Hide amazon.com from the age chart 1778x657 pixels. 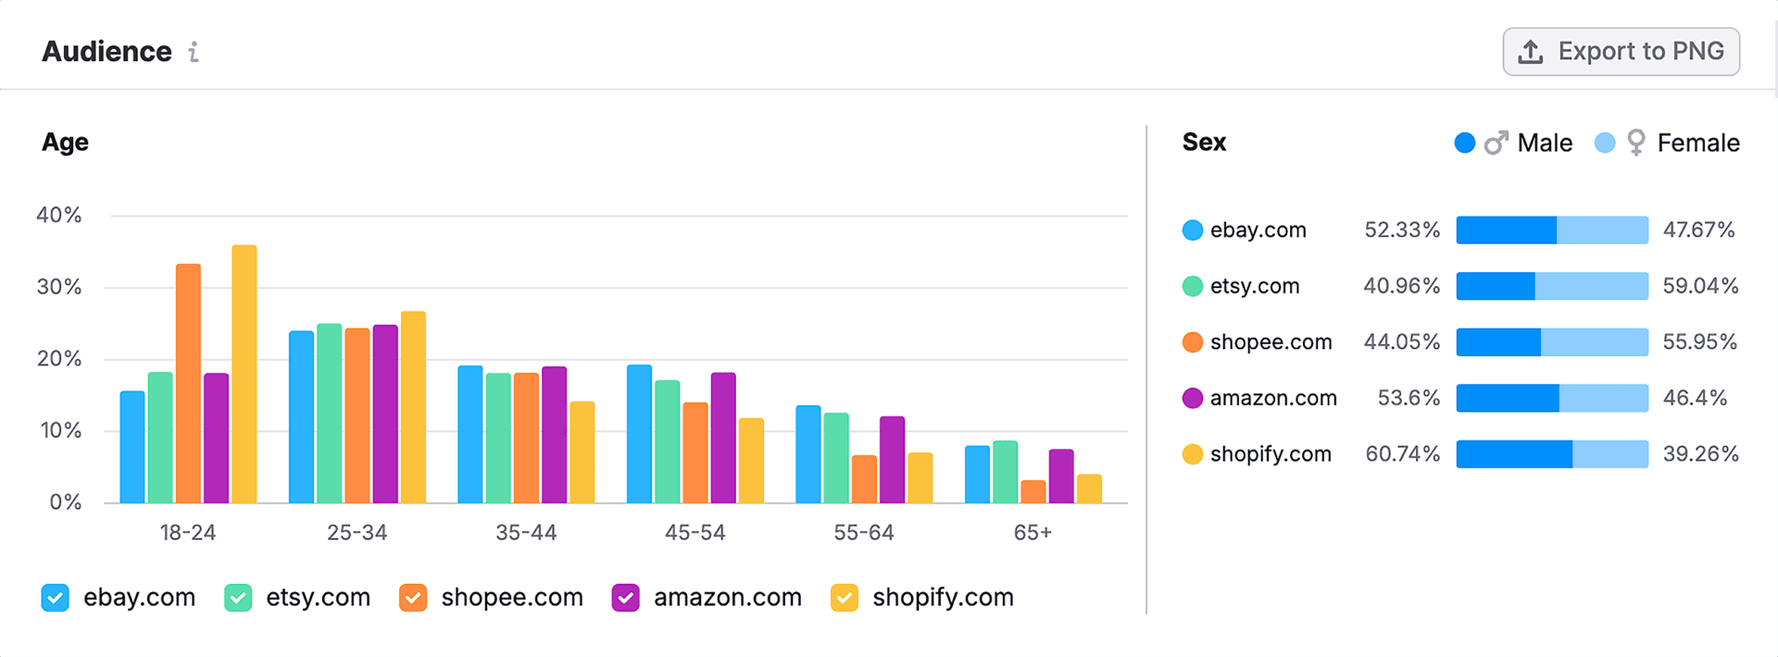626,598
